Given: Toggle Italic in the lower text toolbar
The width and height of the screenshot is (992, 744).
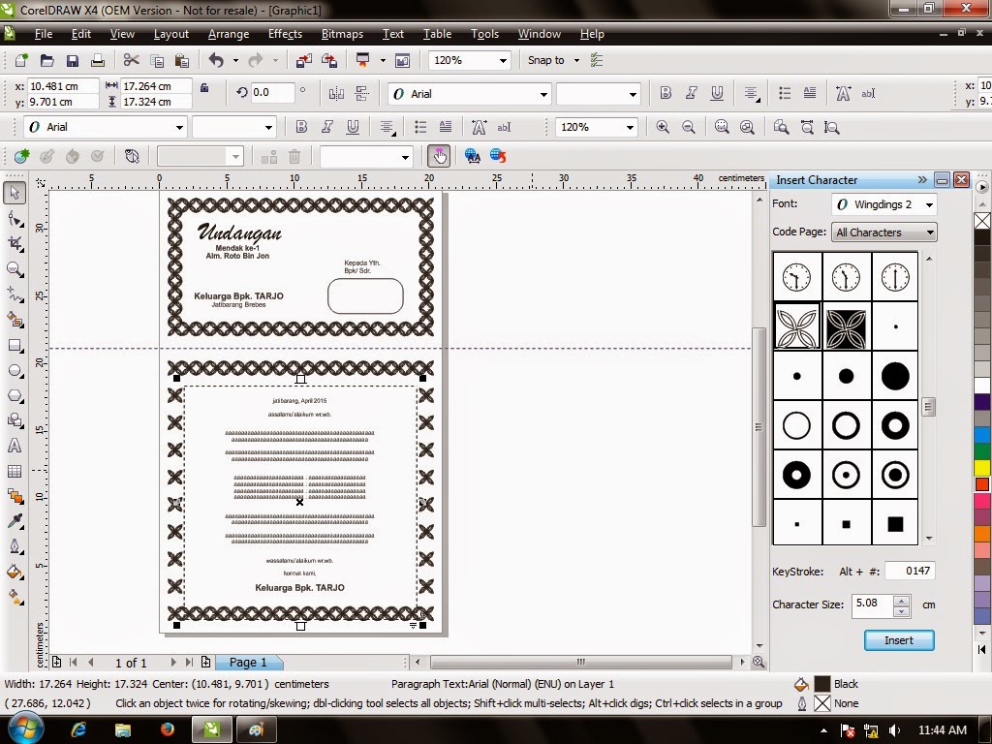Looking at the screenshot, I should coord(327,127).
